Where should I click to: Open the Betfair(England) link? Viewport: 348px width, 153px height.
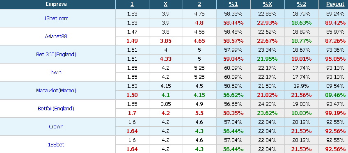tap(56, 108)
